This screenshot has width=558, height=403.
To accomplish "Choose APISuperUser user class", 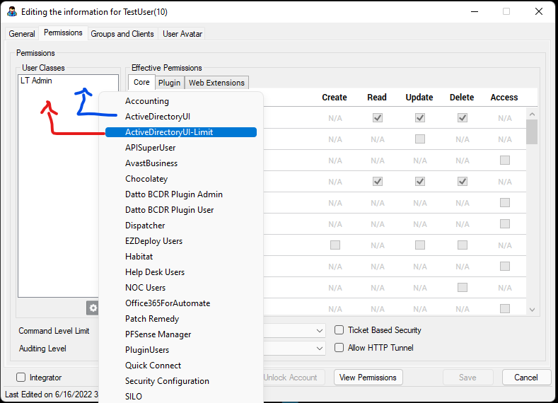I will [151, 148].
